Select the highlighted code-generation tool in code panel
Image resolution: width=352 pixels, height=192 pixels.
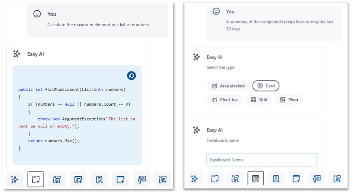tap(36, 179)
